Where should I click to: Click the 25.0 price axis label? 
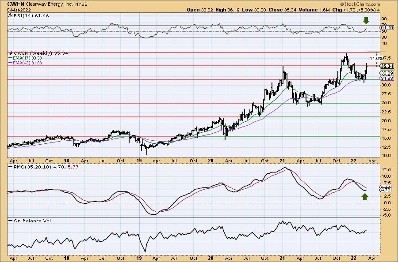point(386,103)
